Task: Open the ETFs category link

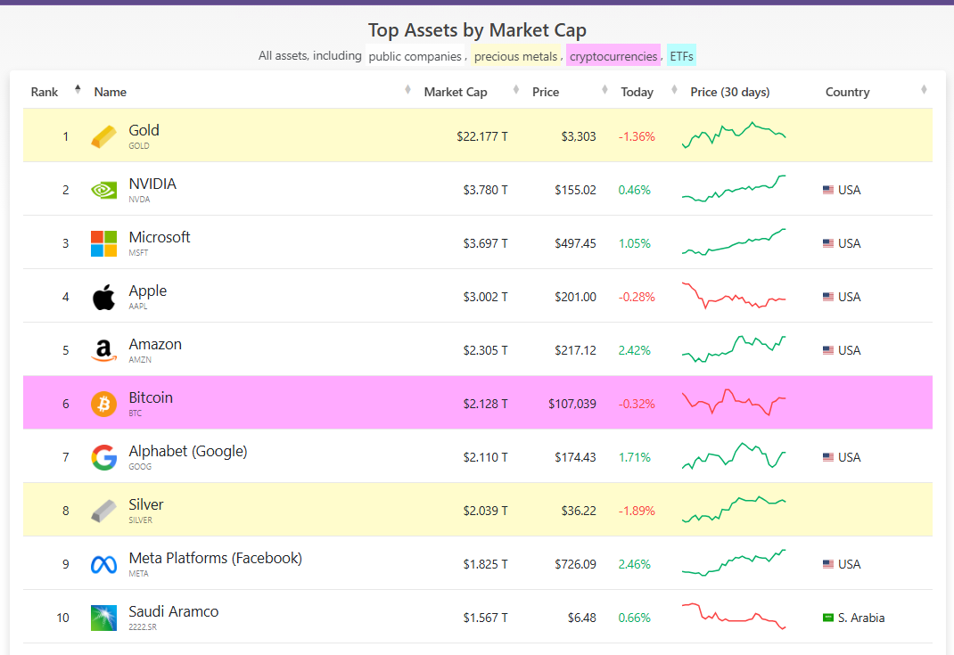Action: pos(681,56)
